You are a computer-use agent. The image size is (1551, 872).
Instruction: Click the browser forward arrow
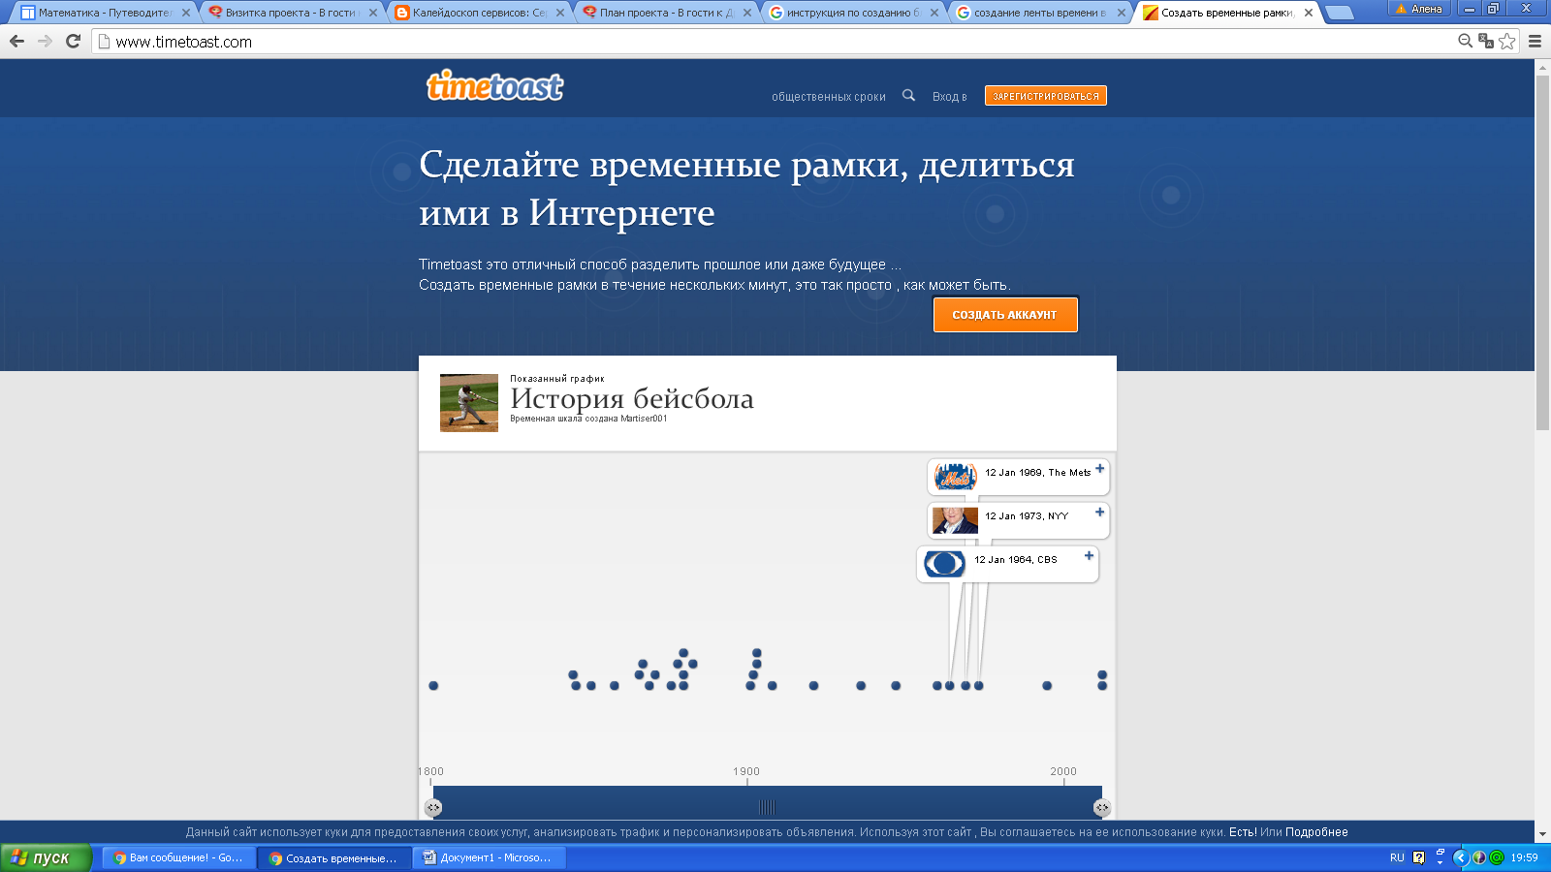[x=45, y=41]
